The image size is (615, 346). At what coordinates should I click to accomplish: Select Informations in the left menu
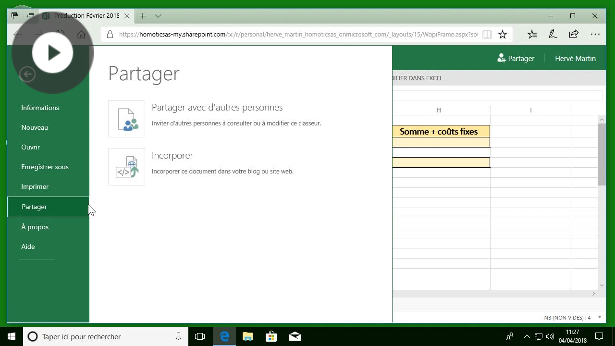coord(40,108)
